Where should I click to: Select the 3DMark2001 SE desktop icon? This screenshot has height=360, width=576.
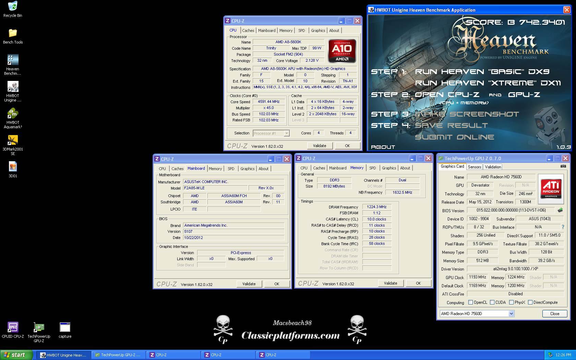click(13, 145)
